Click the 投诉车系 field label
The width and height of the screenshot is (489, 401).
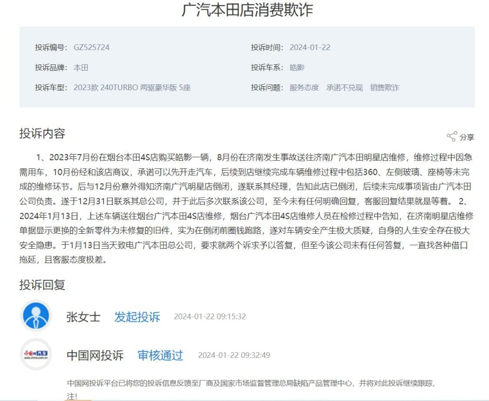click(267, 67)
